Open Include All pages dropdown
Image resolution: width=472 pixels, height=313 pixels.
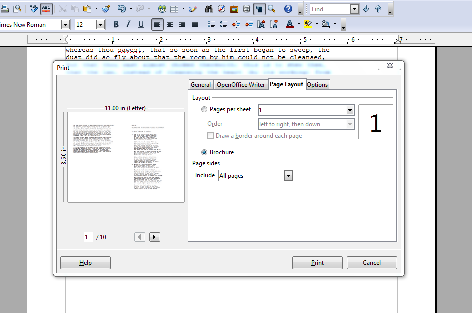(288, 176)
